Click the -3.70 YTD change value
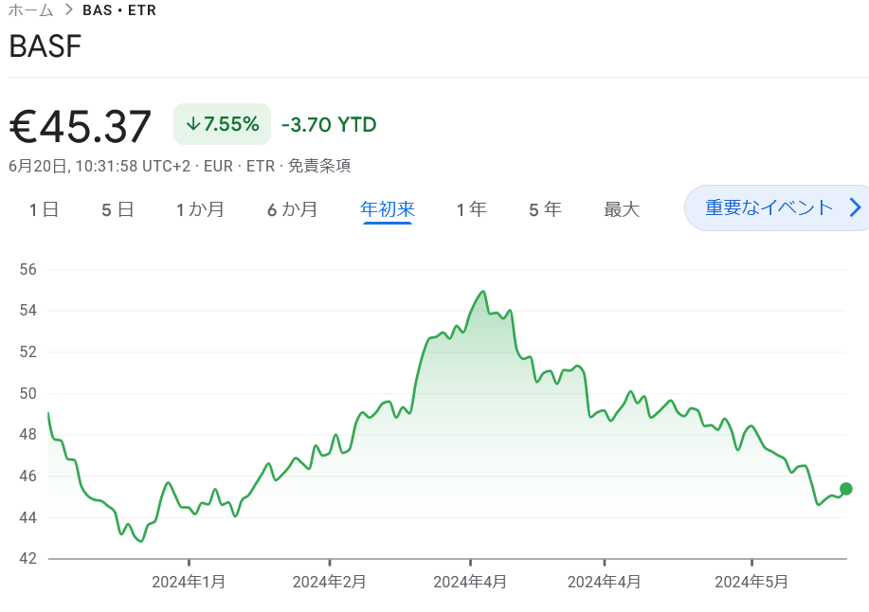 (326, 124)
